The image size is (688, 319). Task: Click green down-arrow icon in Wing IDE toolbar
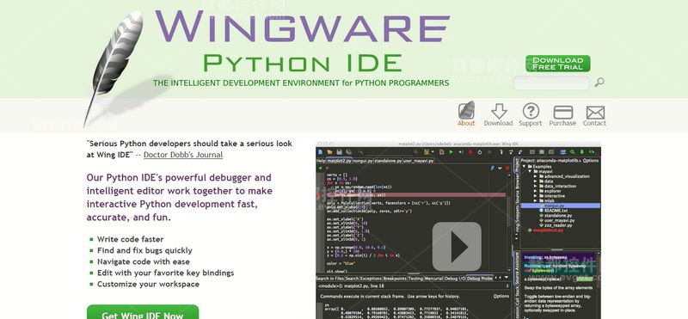click(x=582, y=152)
